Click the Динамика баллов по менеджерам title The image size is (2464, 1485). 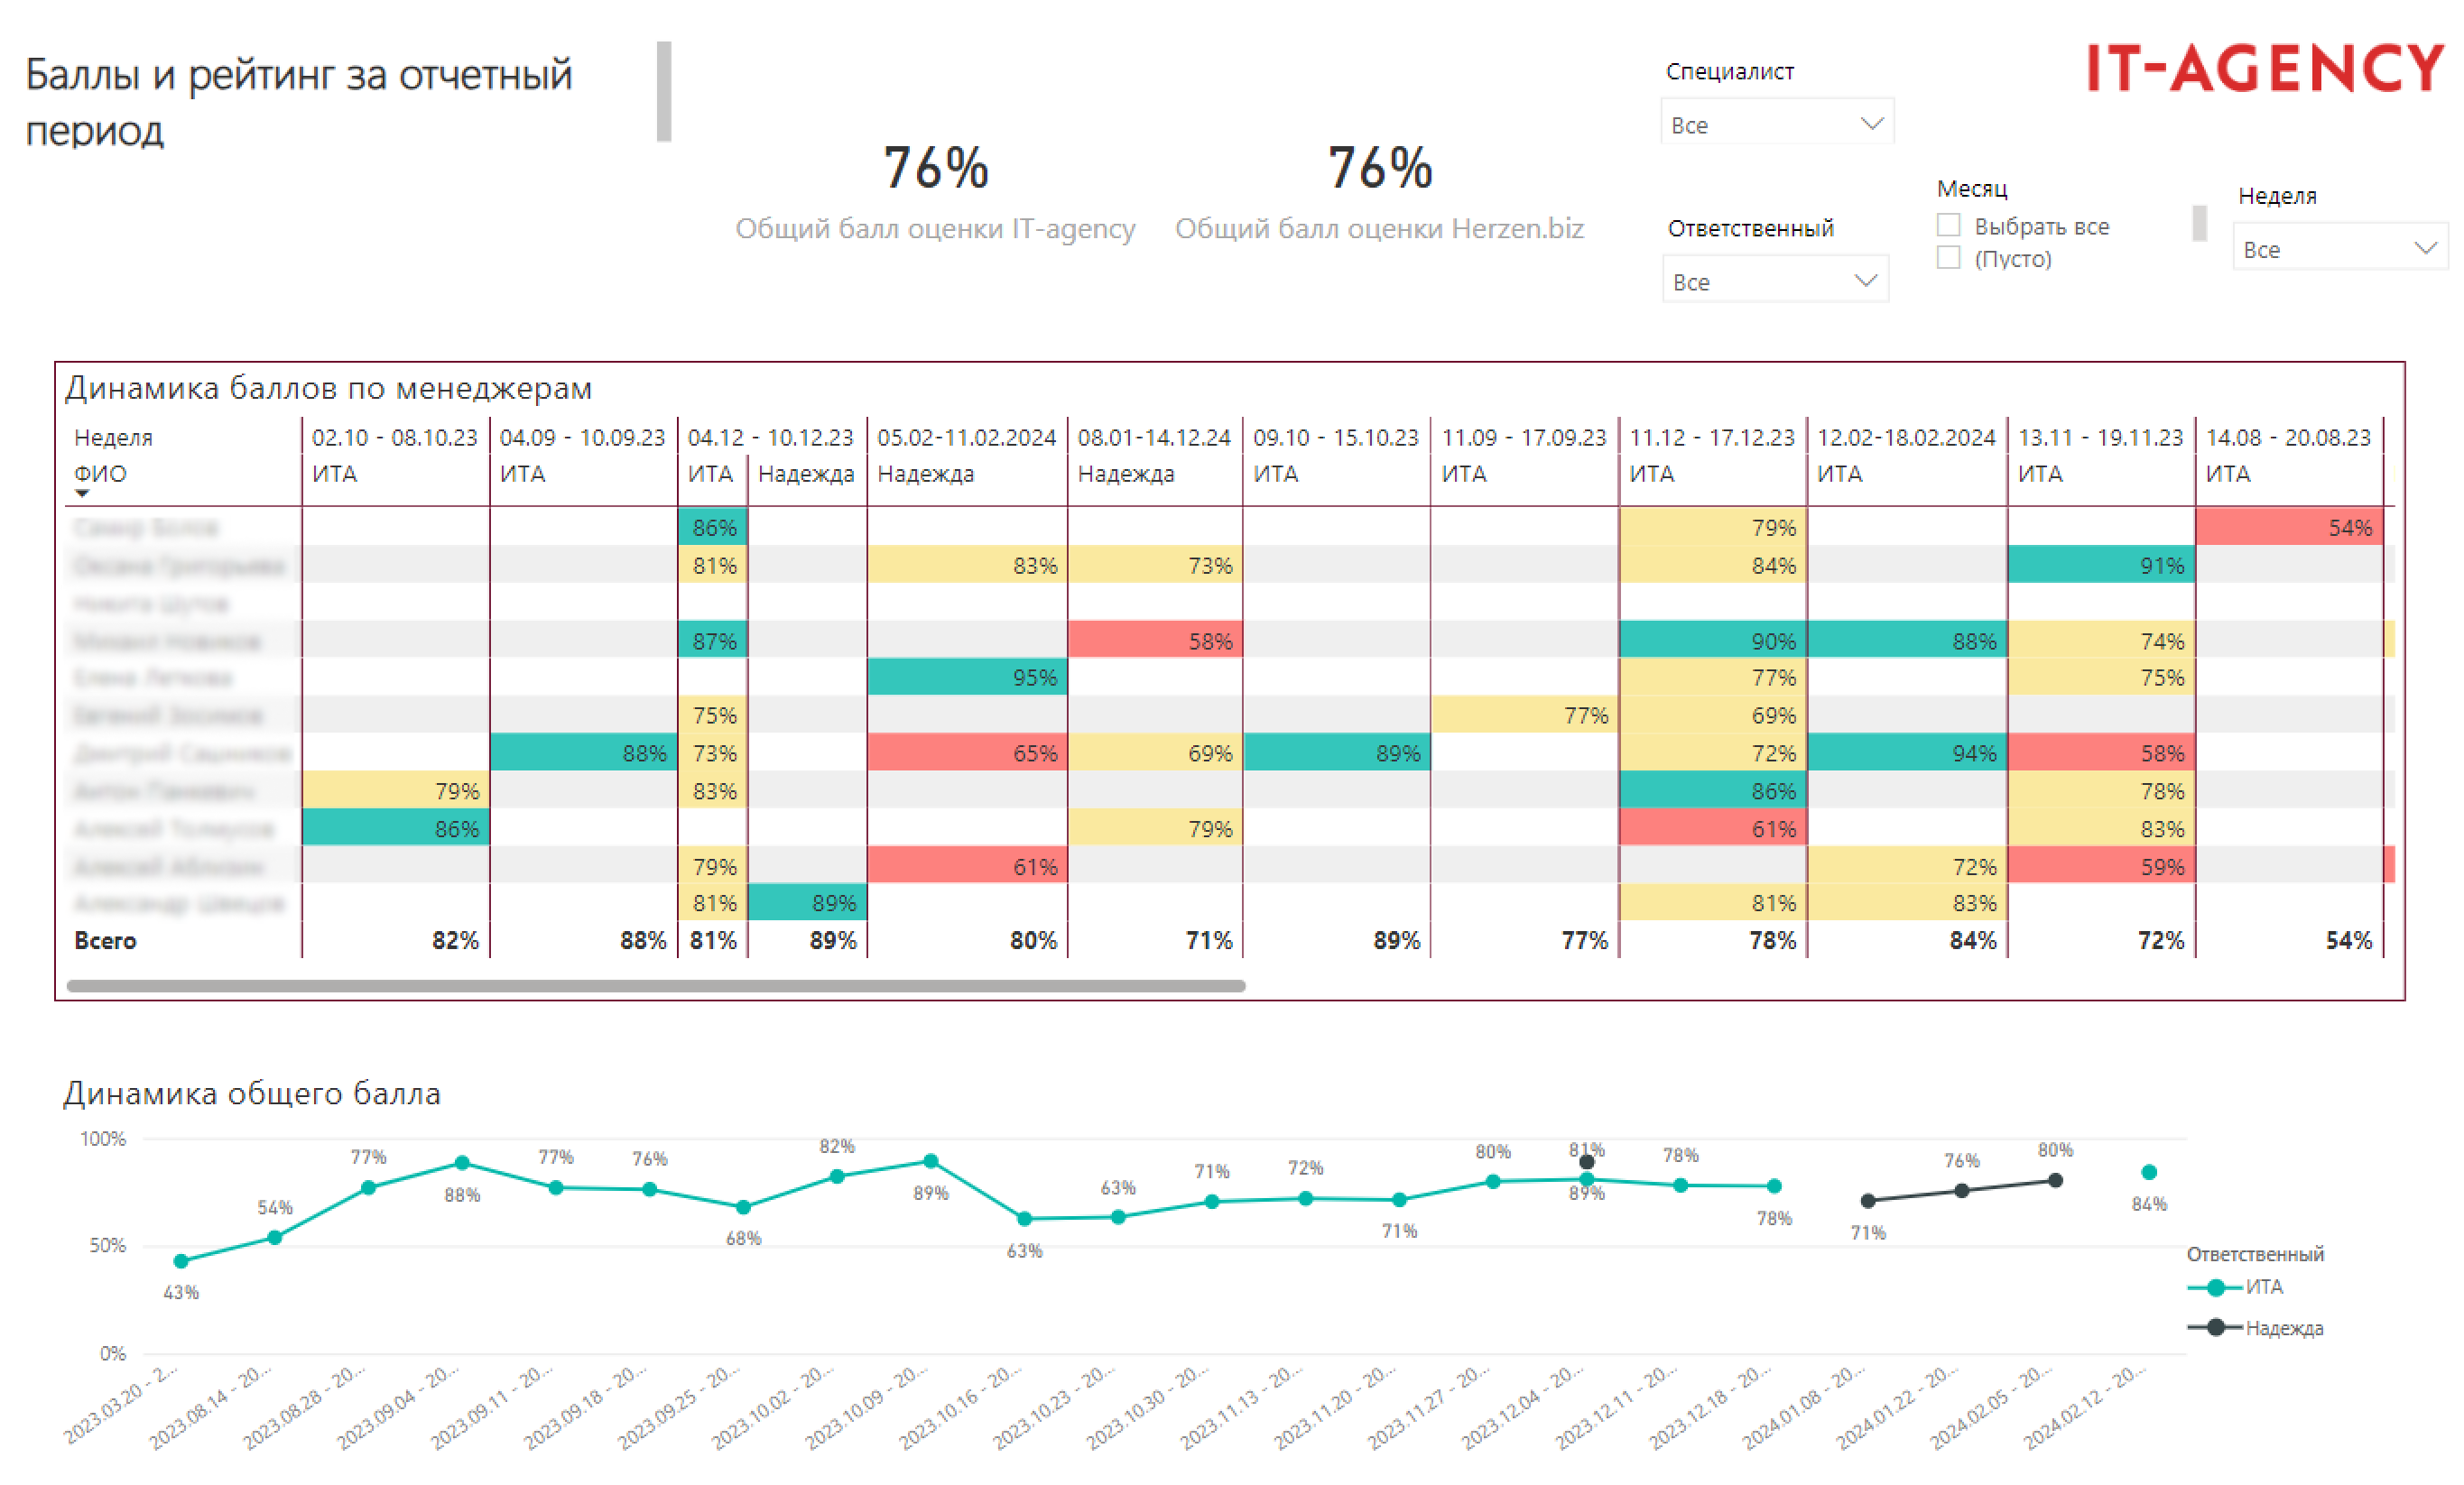[x=328, y=387]
